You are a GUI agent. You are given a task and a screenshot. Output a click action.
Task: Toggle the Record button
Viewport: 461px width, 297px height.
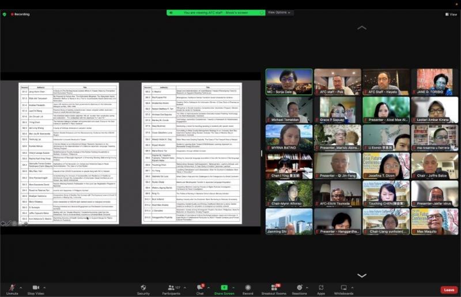248,288
